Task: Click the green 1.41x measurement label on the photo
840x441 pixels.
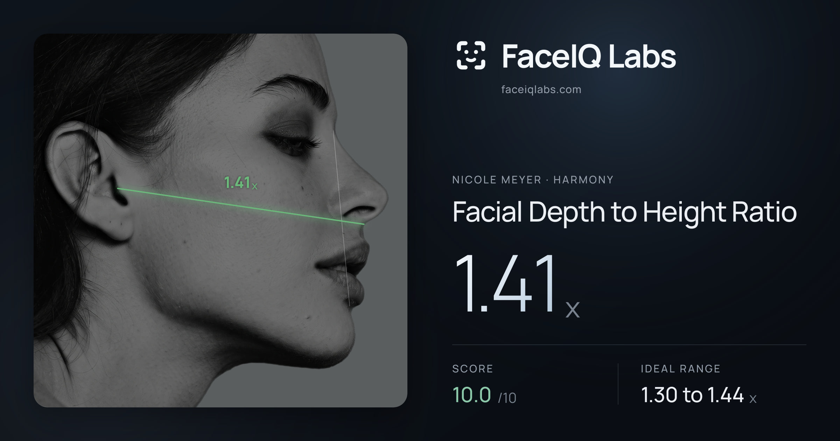Action: (x=240, y=183)
